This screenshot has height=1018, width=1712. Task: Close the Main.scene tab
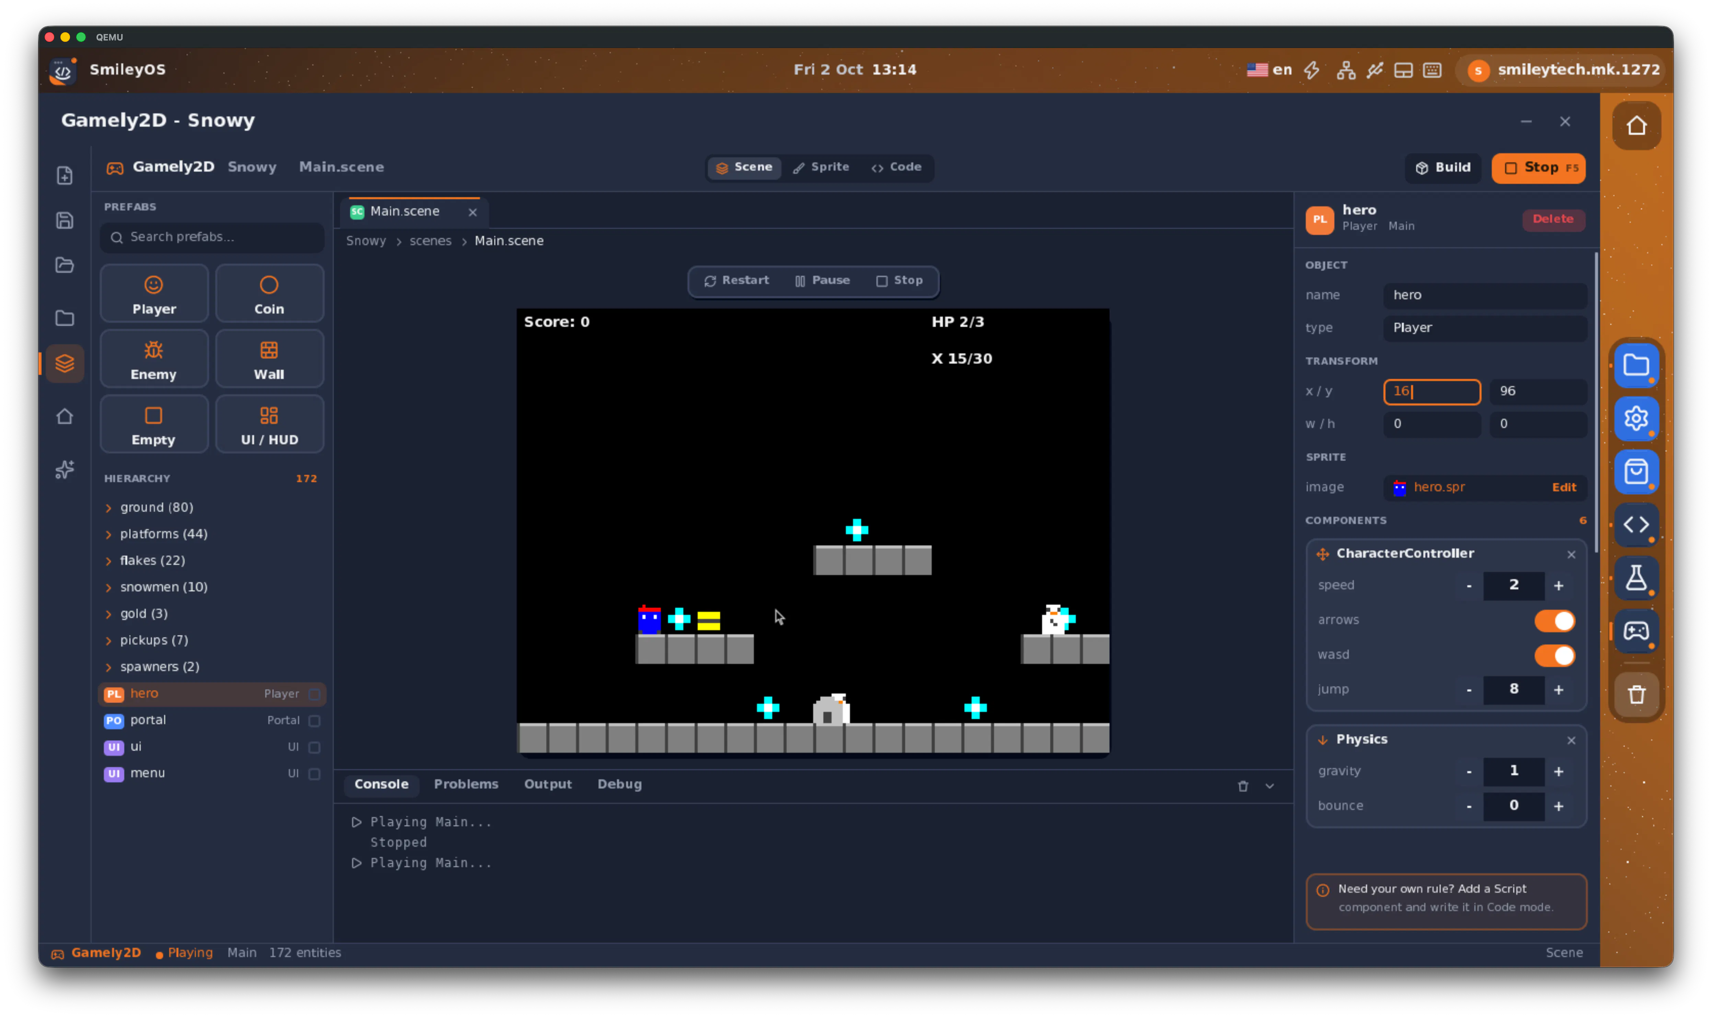tap(473, 213)
